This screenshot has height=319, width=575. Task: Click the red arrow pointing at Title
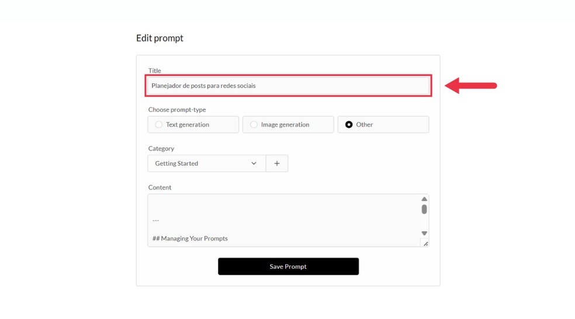(471, 86)
